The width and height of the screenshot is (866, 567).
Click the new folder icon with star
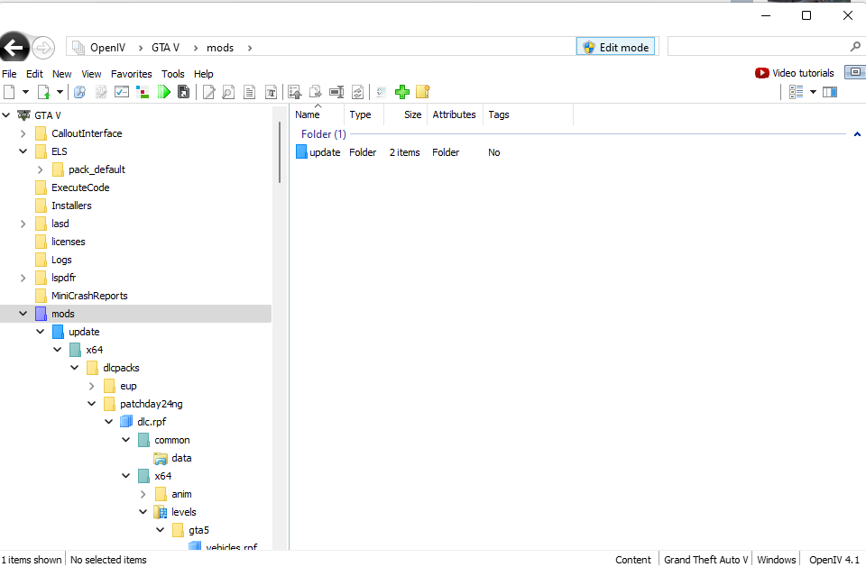pos(422,92)
